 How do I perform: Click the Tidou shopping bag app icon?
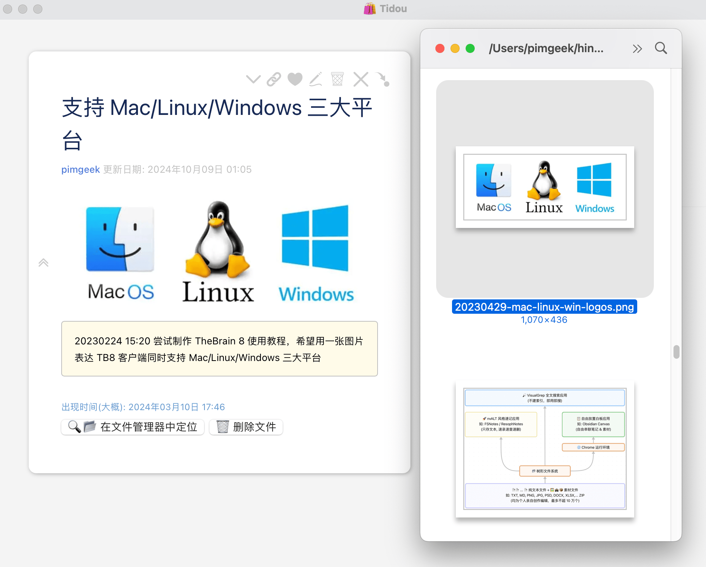click(x=370, y=9)
